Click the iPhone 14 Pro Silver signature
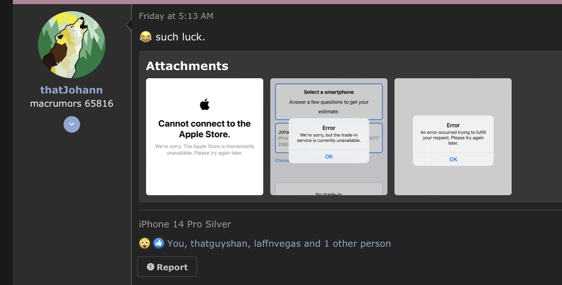 [185, 224]
